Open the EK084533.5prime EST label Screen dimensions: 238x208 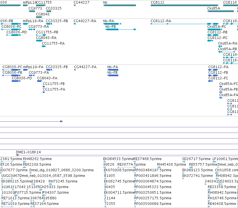coord(118,159)
